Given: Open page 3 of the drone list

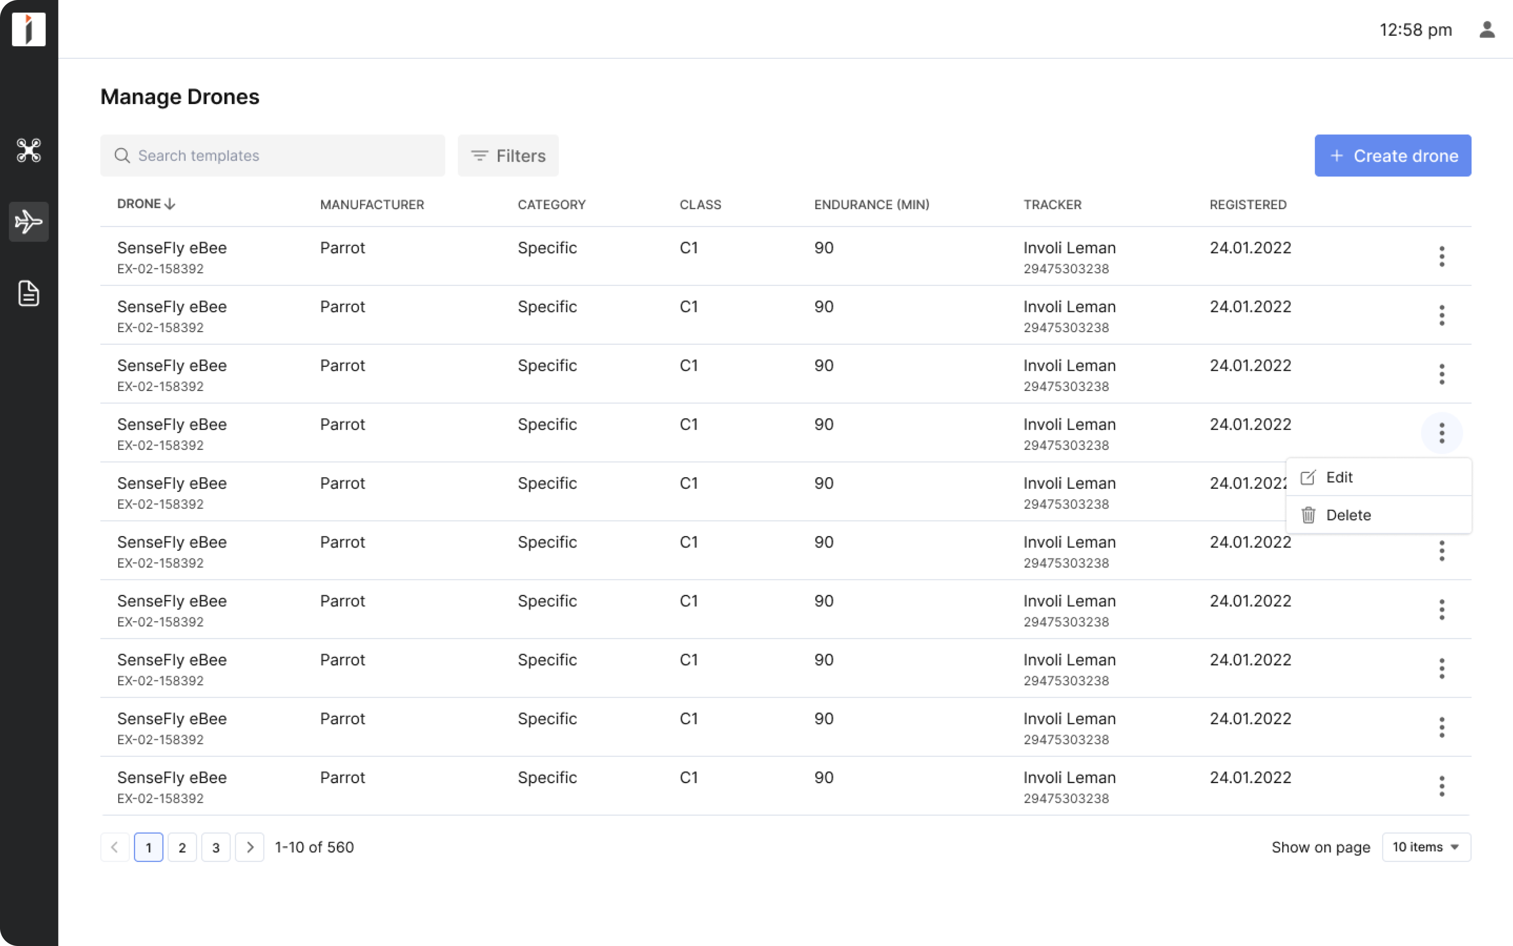Looking at the screenshot, I should (216, 847).
